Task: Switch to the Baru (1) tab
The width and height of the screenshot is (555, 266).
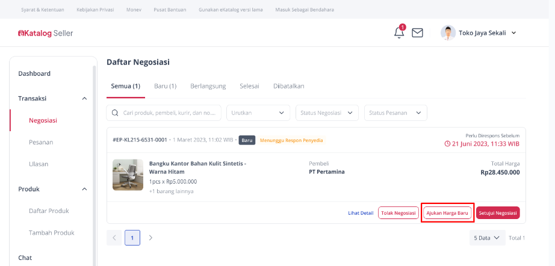Action: click(x=166, y=86)
